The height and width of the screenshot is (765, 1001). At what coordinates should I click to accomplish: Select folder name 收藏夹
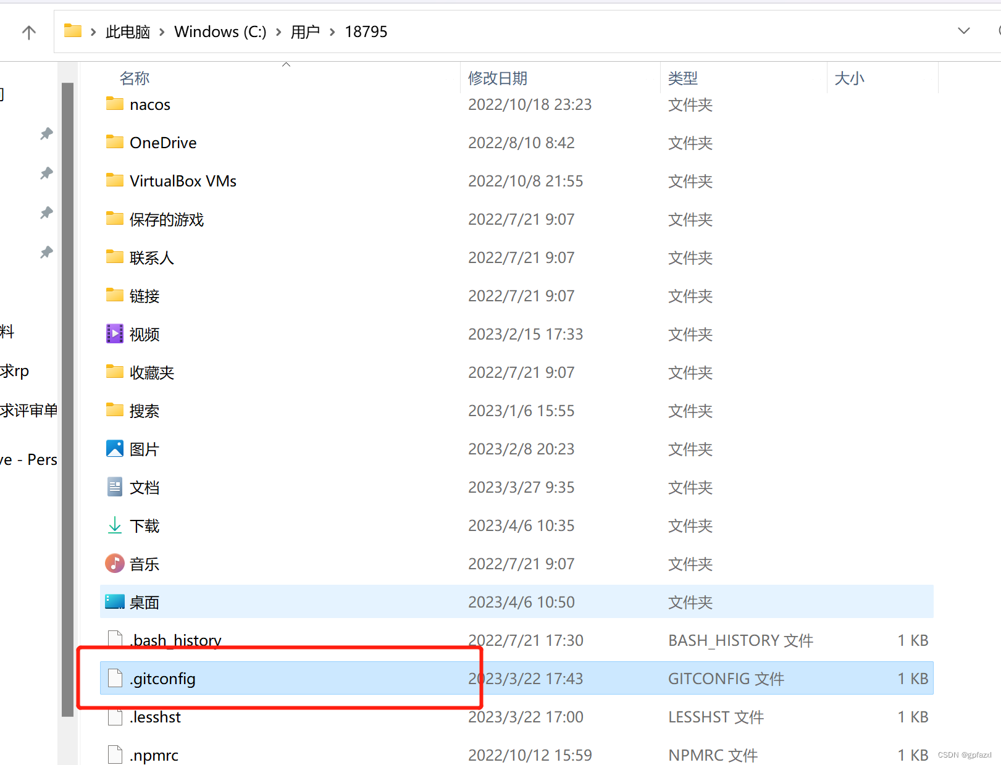(x=152, y=372)
